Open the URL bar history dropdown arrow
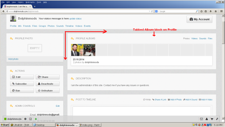Image resolution: width=225 pixels, height=127 pixels. click(x=149, y=11)
